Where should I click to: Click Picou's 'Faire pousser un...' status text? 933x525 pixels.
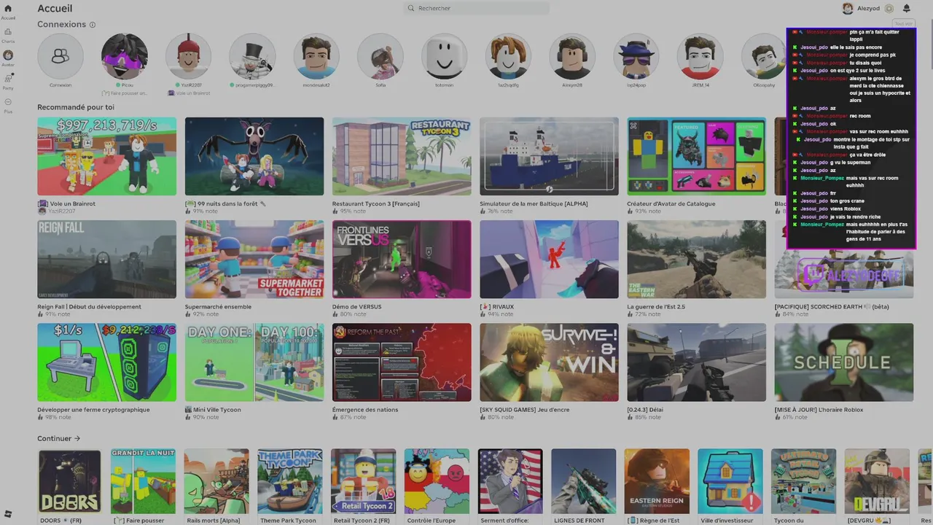click(x=125, y=93)
